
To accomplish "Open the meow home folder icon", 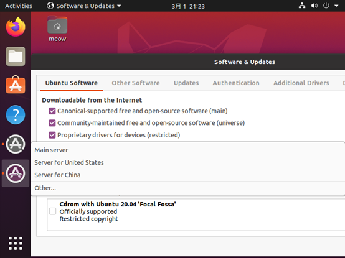I will [57, 29].
